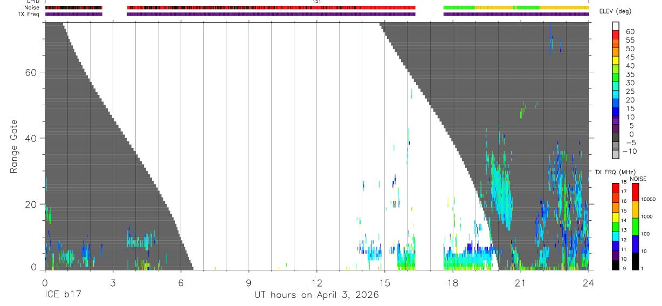Click 'UT hours on April 3, 2026' axis title

tap(316, 295)
